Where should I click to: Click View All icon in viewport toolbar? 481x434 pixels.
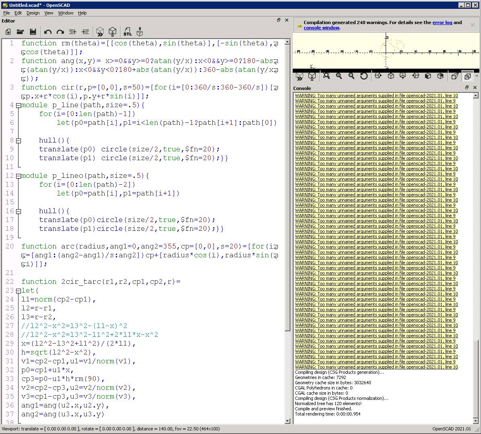(x=326, y=76)
